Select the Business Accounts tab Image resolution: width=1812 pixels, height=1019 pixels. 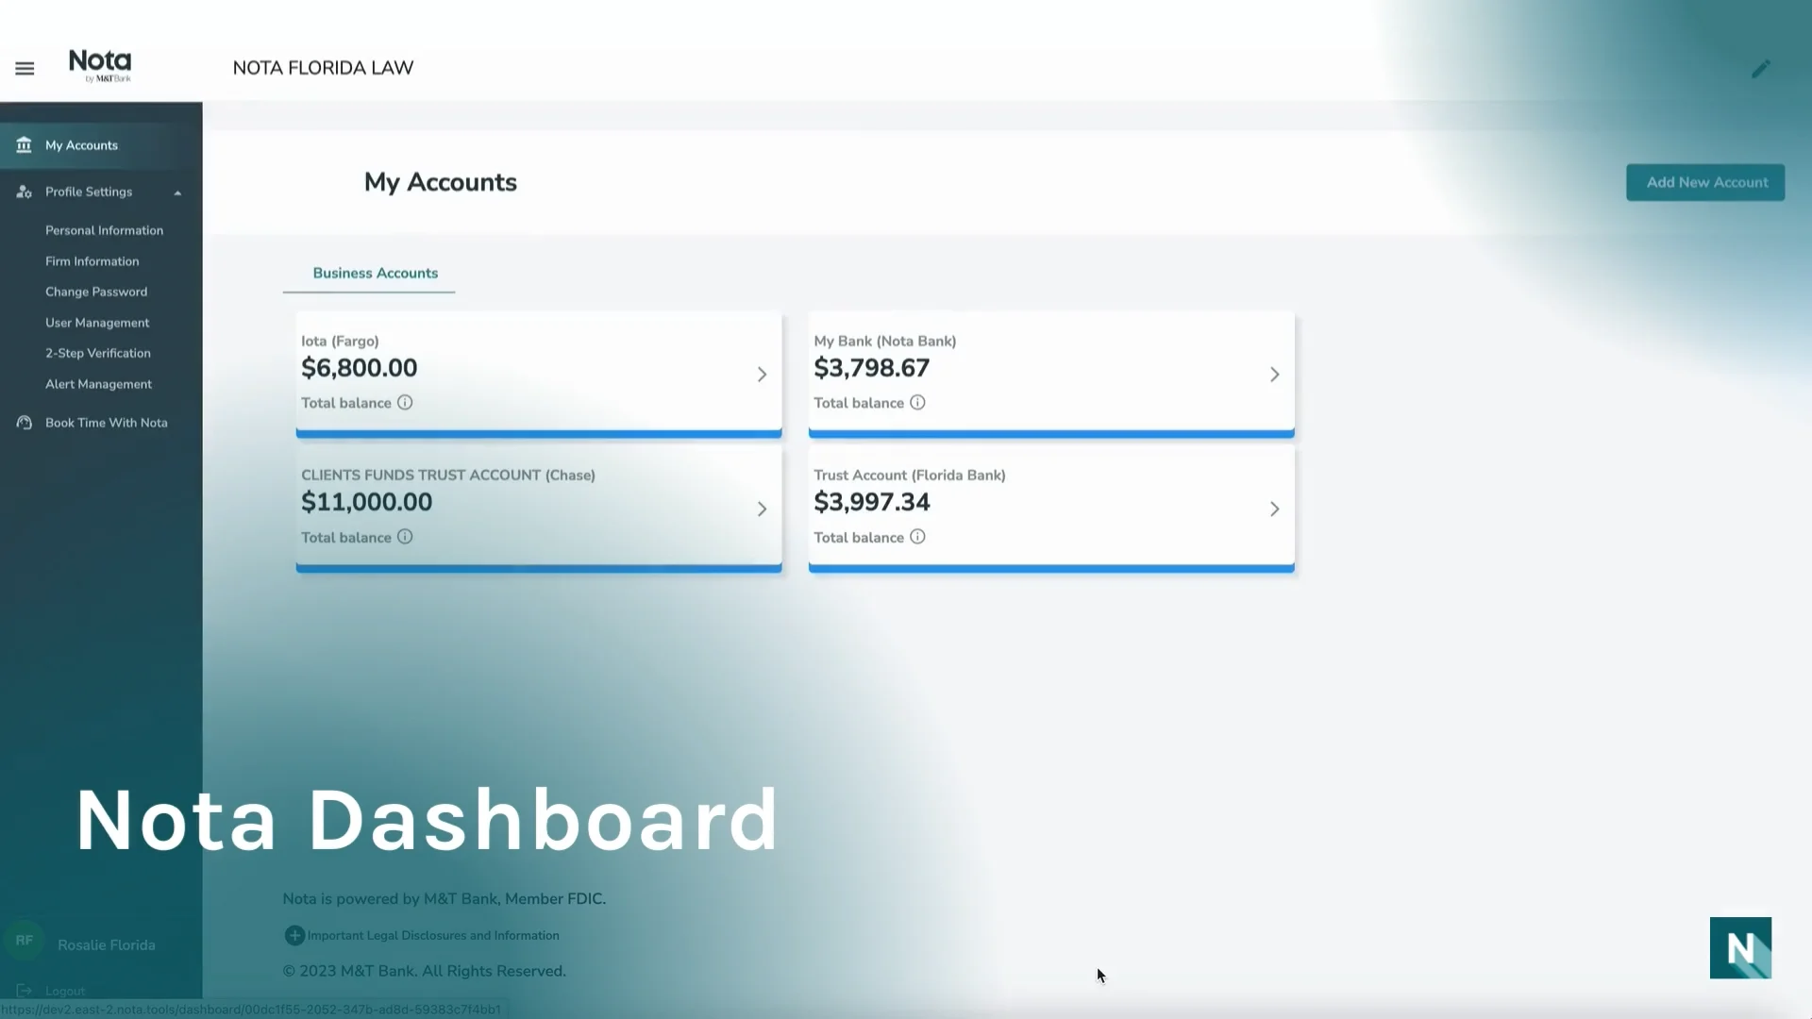tap(375, 274)
